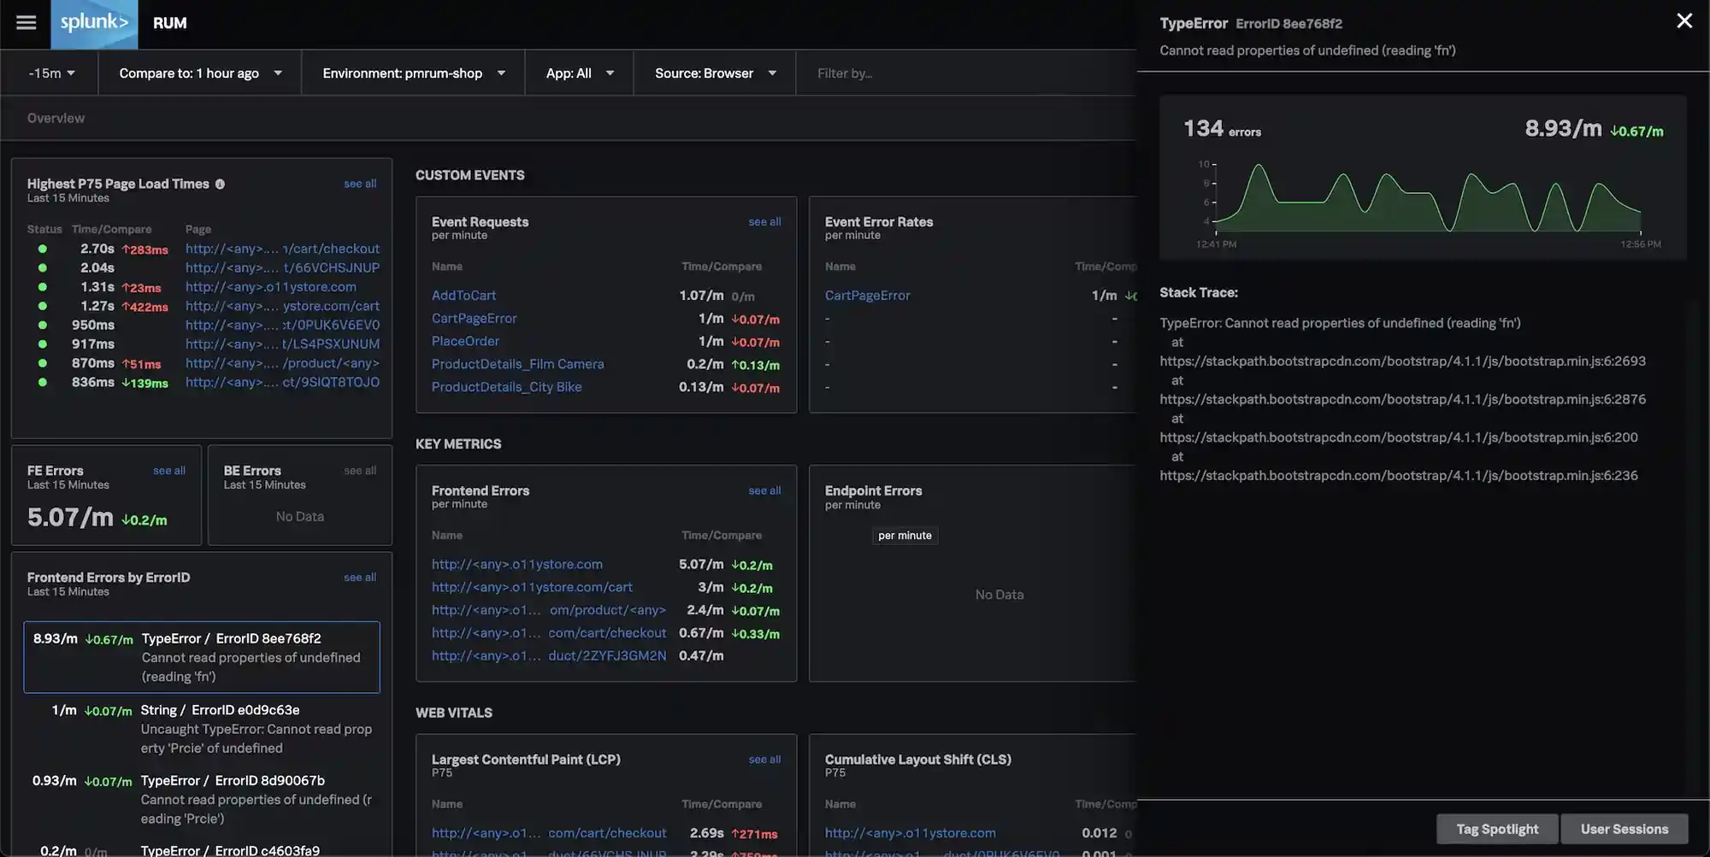Viewport: 1710px width, 857px height.
Task: Open the Compare to: 1 hour ago dropdown
Action: point(200,73)
